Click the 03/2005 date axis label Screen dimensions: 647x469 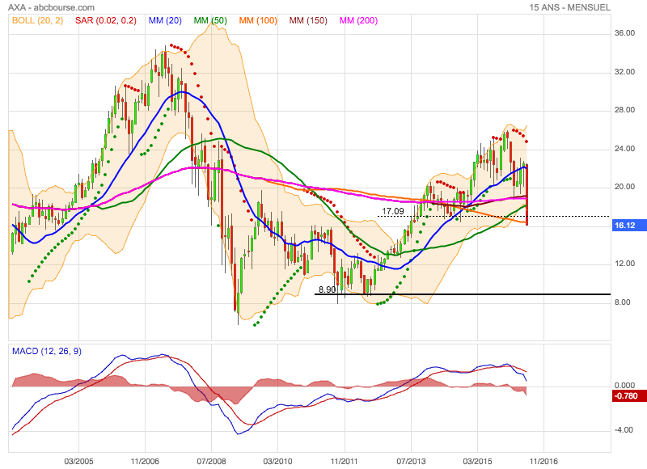click(78, 461)
